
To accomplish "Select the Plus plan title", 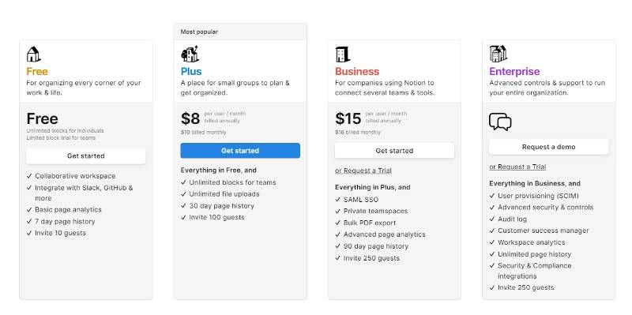I will click(191, 71).
